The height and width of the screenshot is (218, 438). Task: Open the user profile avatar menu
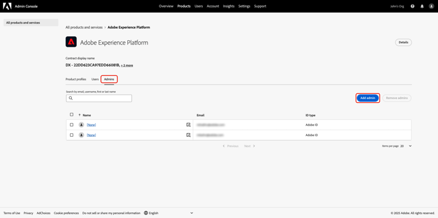(432, 6)
